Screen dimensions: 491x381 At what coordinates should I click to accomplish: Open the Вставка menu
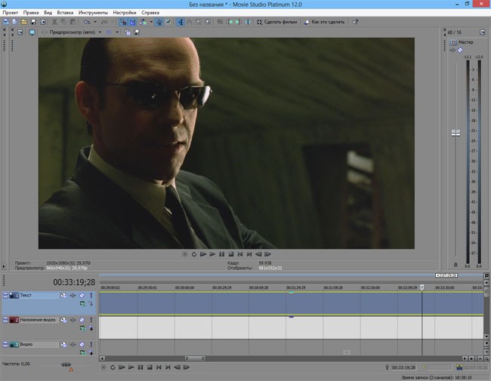(65, 13)
